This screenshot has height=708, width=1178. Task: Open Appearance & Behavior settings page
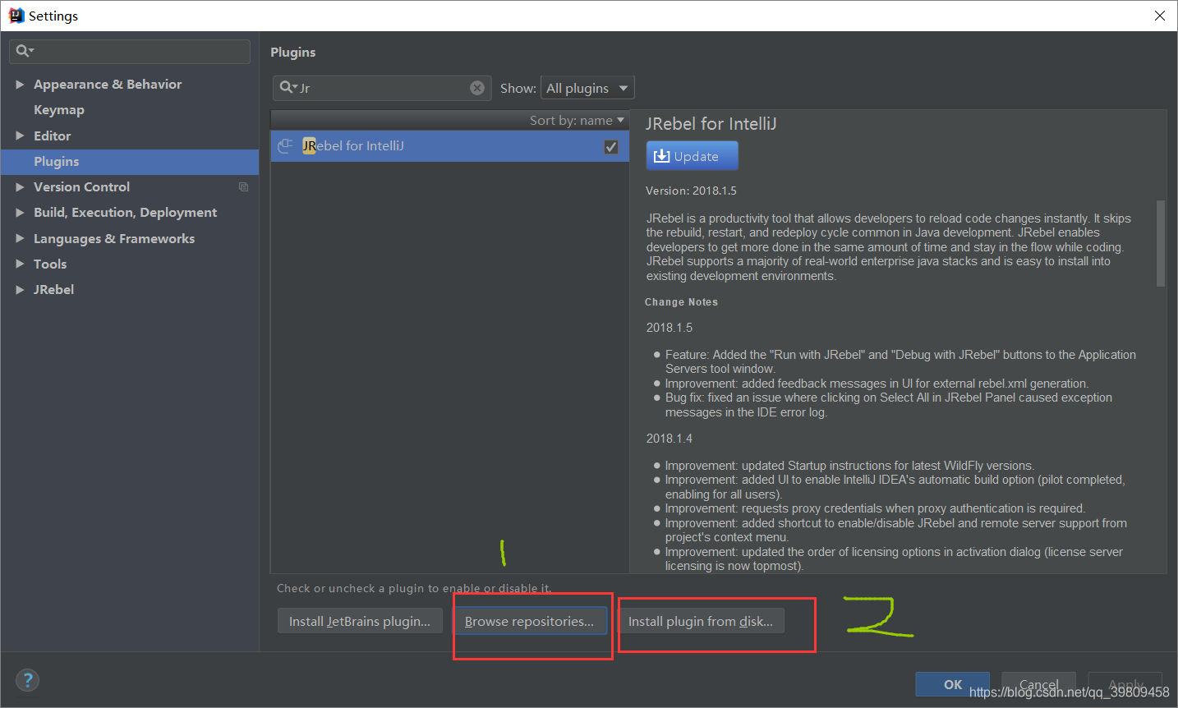tap(108, 85)
